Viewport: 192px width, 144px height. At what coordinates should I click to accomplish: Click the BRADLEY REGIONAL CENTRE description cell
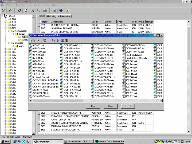70,130
